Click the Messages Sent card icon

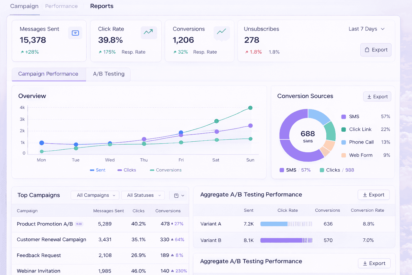(75, 33)
